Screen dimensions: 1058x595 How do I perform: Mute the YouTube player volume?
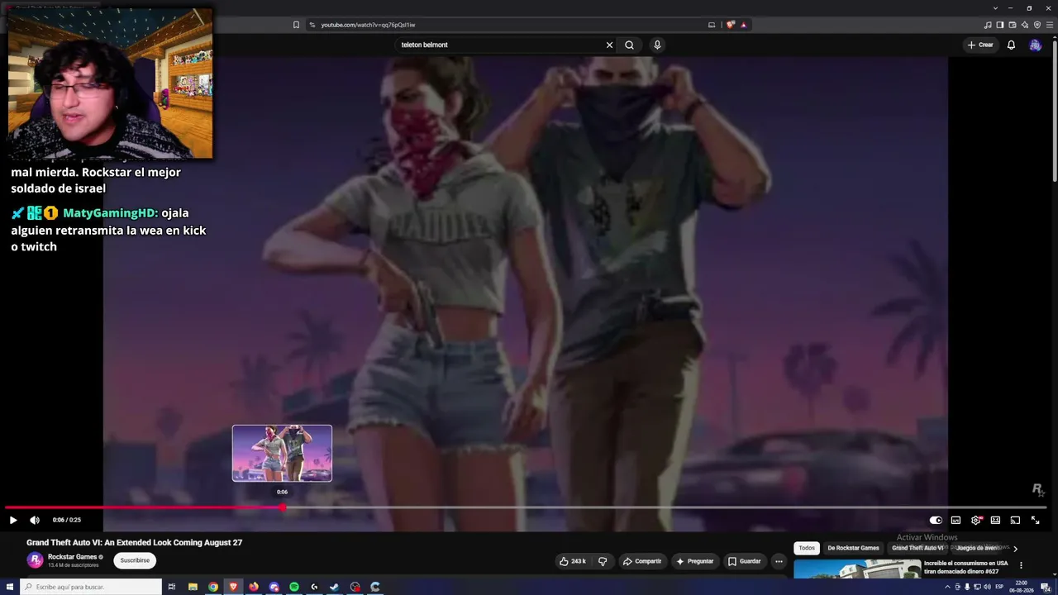(35, 520)
